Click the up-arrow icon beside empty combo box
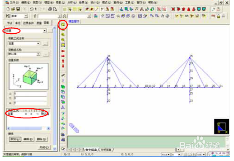Screen dimensions: 234x161 pyautogui.click(x=35, y=16)
